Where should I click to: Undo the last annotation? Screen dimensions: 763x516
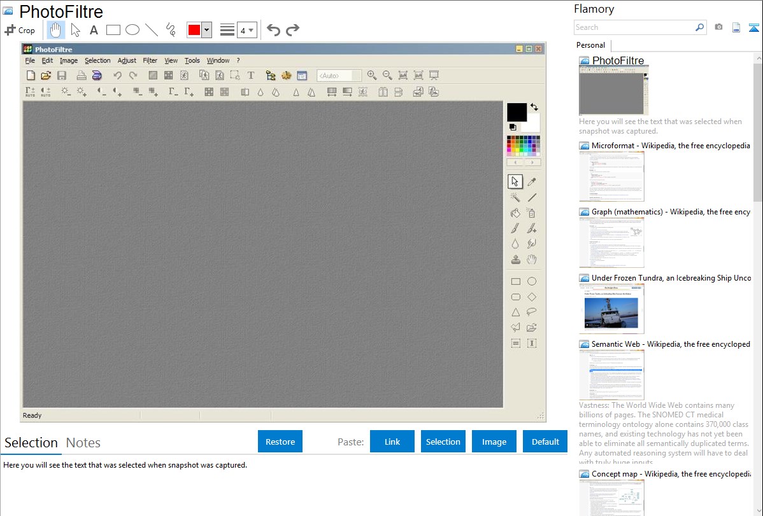(273, 30)
